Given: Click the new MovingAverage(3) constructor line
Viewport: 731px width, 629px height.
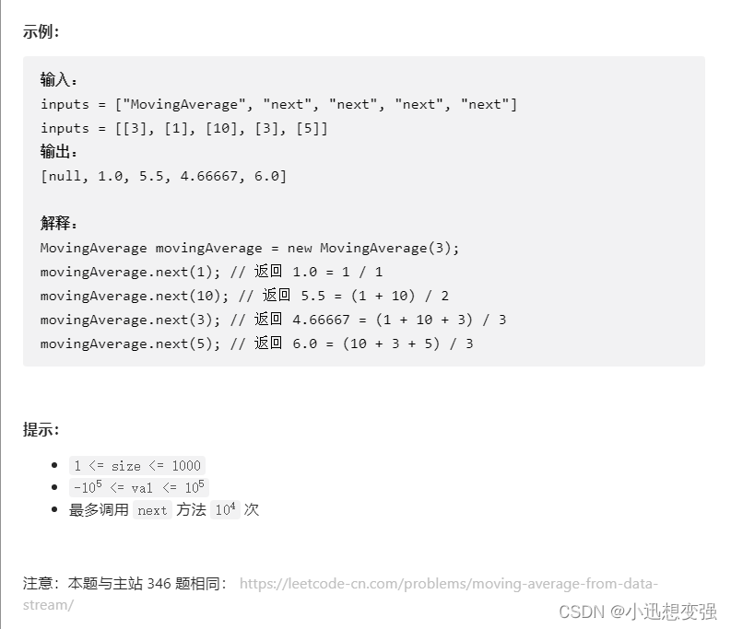Looking at the screenshot, I should pos(249,248).
